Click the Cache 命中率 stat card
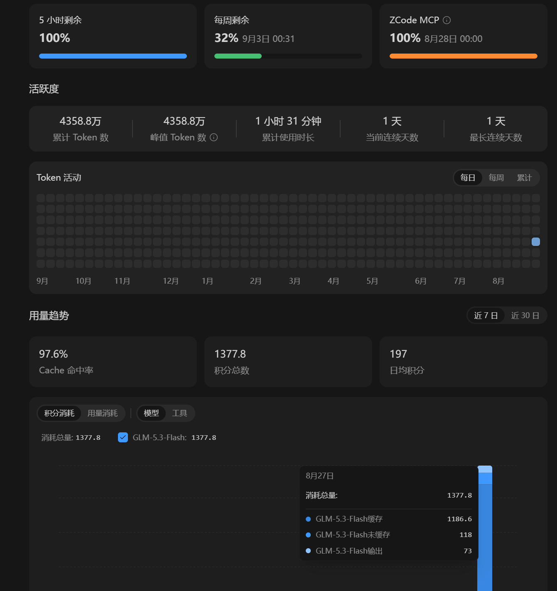This screenshot has width=557, height=591. (x=113, y=362)
